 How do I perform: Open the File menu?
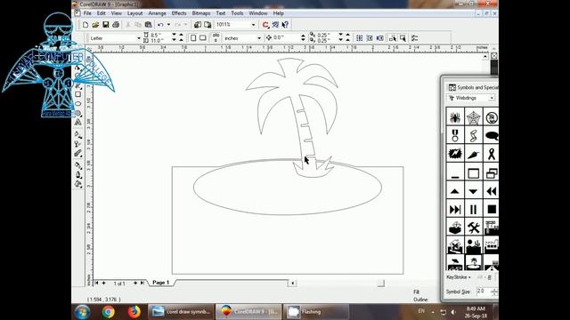click(87, 13)
